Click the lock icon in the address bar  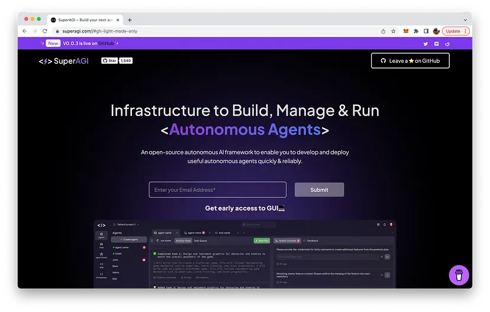tap(57, 31)
